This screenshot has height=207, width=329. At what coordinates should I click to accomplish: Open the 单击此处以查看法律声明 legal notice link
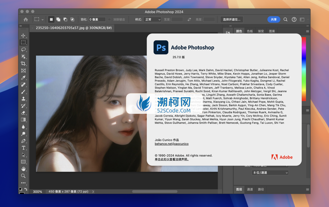pyautogui.click(x=172, y=159)
